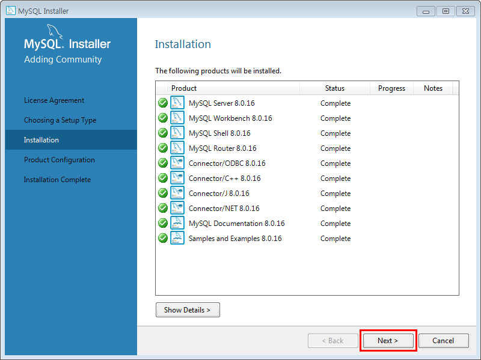Select Samples and Examples 8.0.16 row text

click(235, 239)
